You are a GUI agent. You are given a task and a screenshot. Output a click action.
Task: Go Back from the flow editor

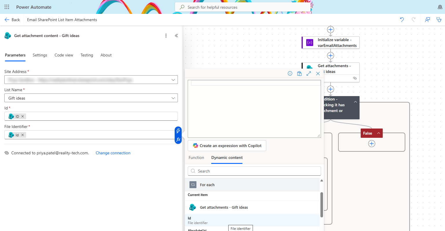(12, 20)
